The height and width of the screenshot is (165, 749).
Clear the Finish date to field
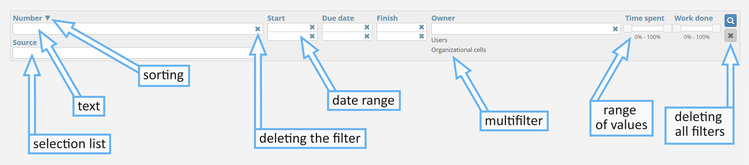pyautogui.click(x=421, y=36)
